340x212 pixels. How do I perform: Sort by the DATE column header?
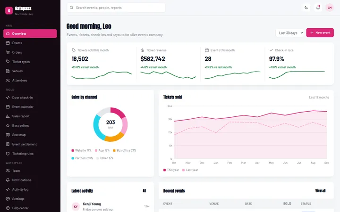pos(248,204)
